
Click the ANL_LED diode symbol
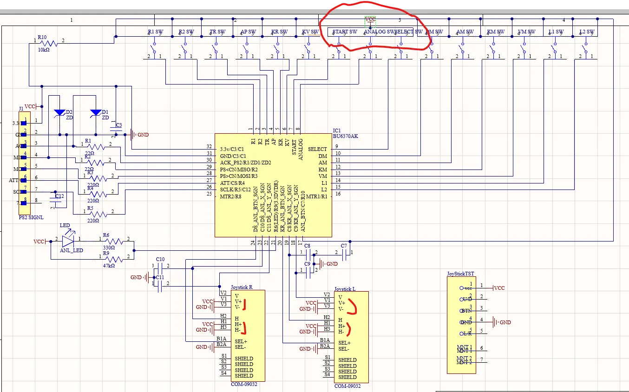click(68, 240)
